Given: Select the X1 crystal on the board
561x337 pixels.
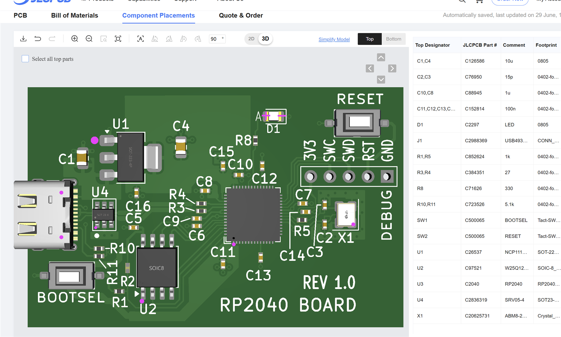Looking at the screenshot, I should (346, 215).
